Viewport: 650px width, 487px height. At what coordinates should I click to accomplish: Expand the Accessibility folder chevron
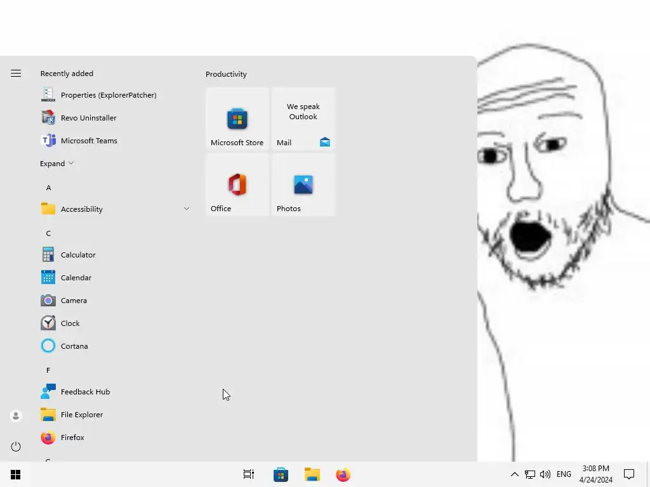click(x=187, y=209)
